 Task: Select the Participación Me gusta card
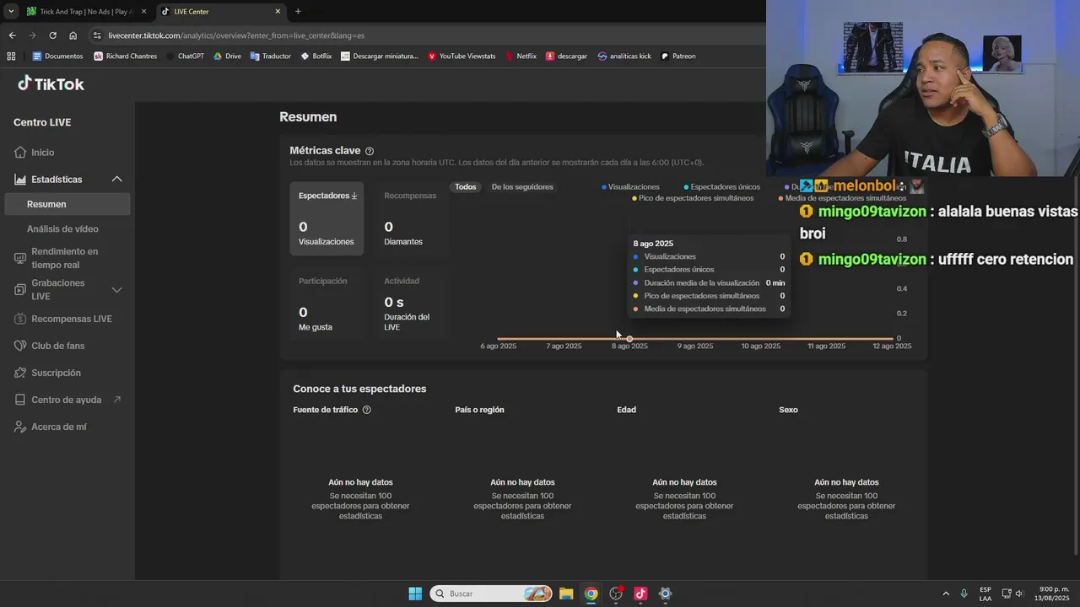click(327, 303)
